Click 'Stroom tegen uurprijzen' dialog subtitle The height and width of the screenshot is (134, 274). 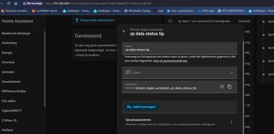click(x=146, y=29)
